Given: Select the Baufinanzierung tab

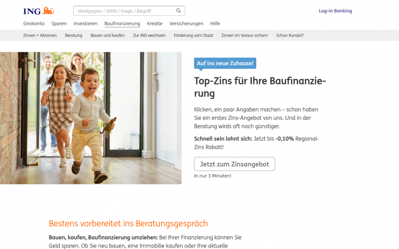Looking at the screenshot, I should (x=122, y=23).
